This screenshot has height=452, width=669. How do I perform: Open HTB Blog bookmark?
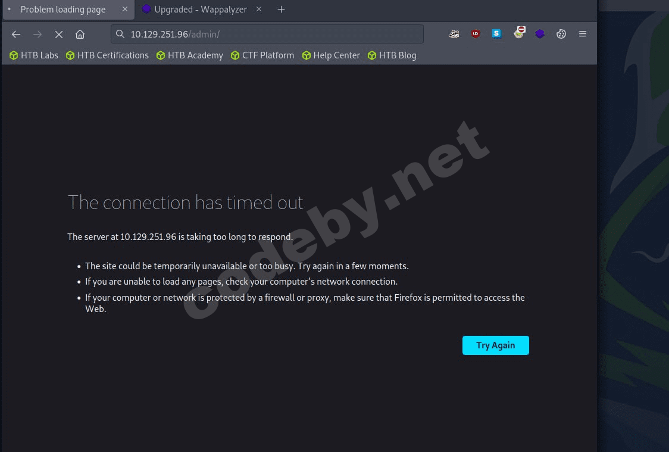392,55
